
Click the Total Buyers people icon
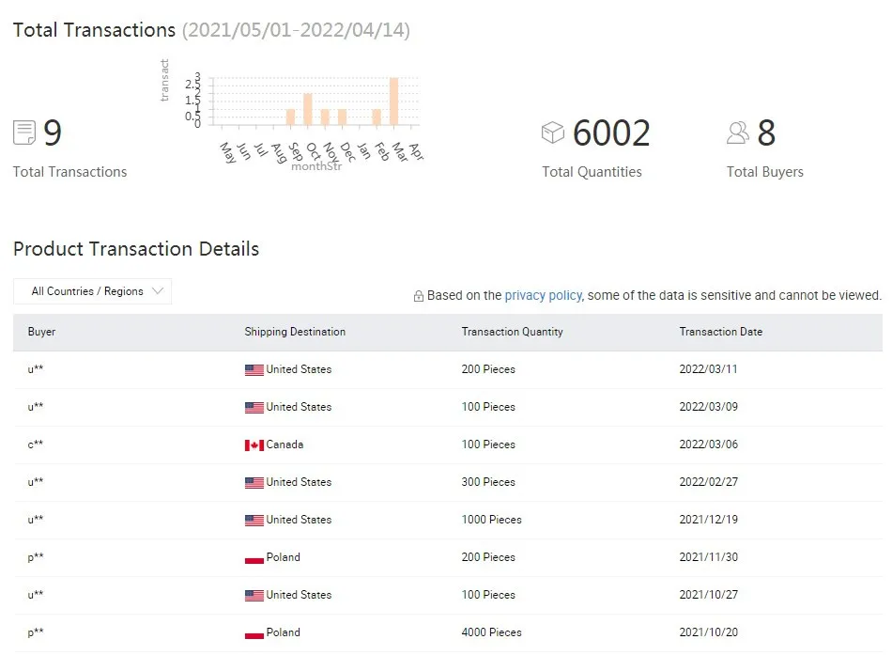click(738, 133)
